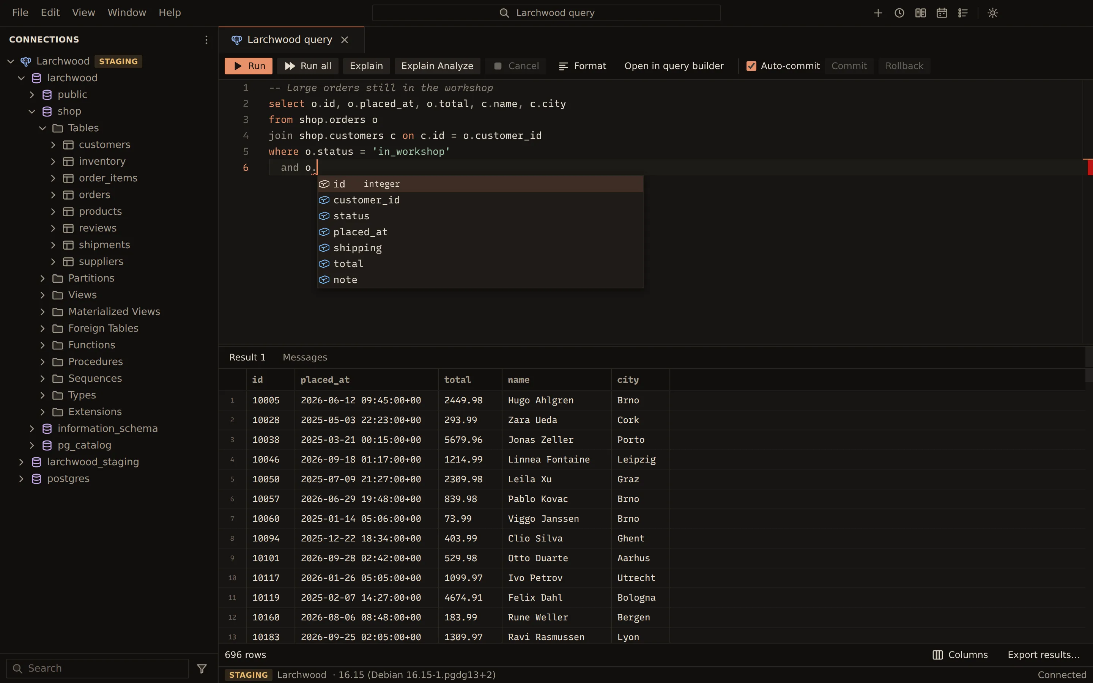Screen dimensions: 1093x683
Task: Expand the Materialized Views folder
Action: click(43, 312)
